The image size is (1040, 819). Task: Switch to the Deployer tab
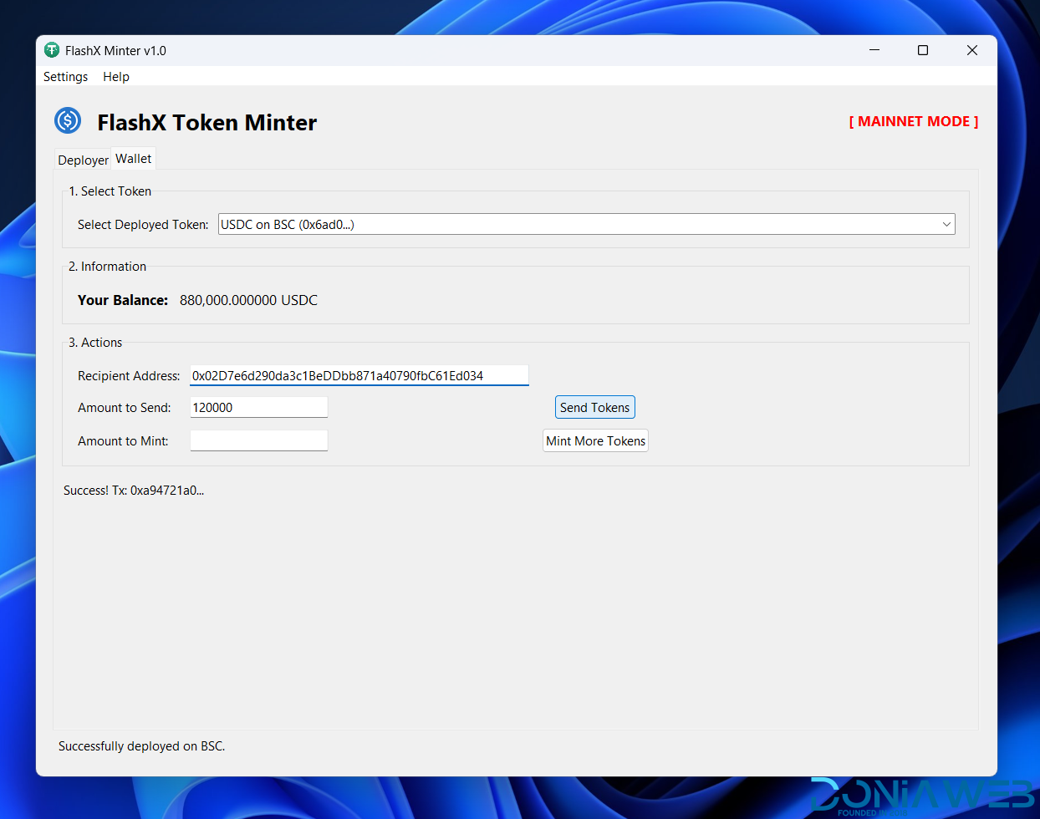click(83, 160)
